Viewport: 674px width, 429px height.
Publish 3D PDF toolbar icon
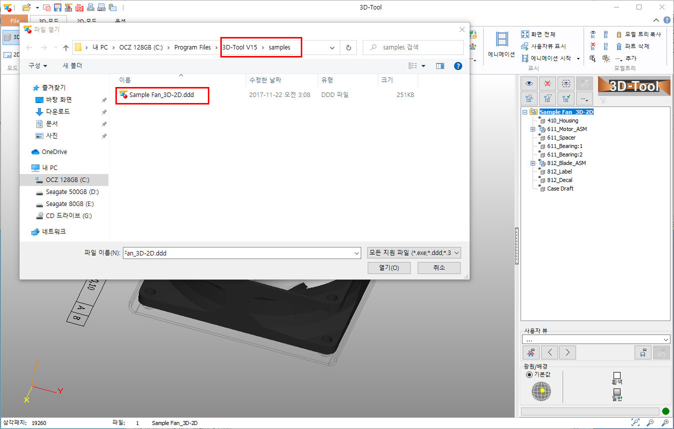[79, 7]
